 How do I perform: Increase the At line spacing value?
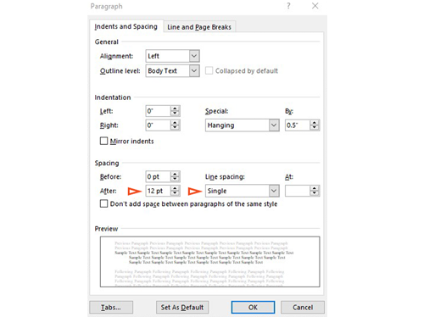(315, 188)
